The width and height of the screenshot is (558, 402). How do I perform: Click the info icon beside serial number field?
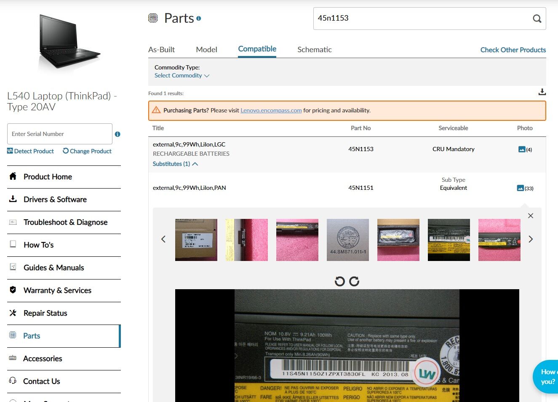[117, 134]
